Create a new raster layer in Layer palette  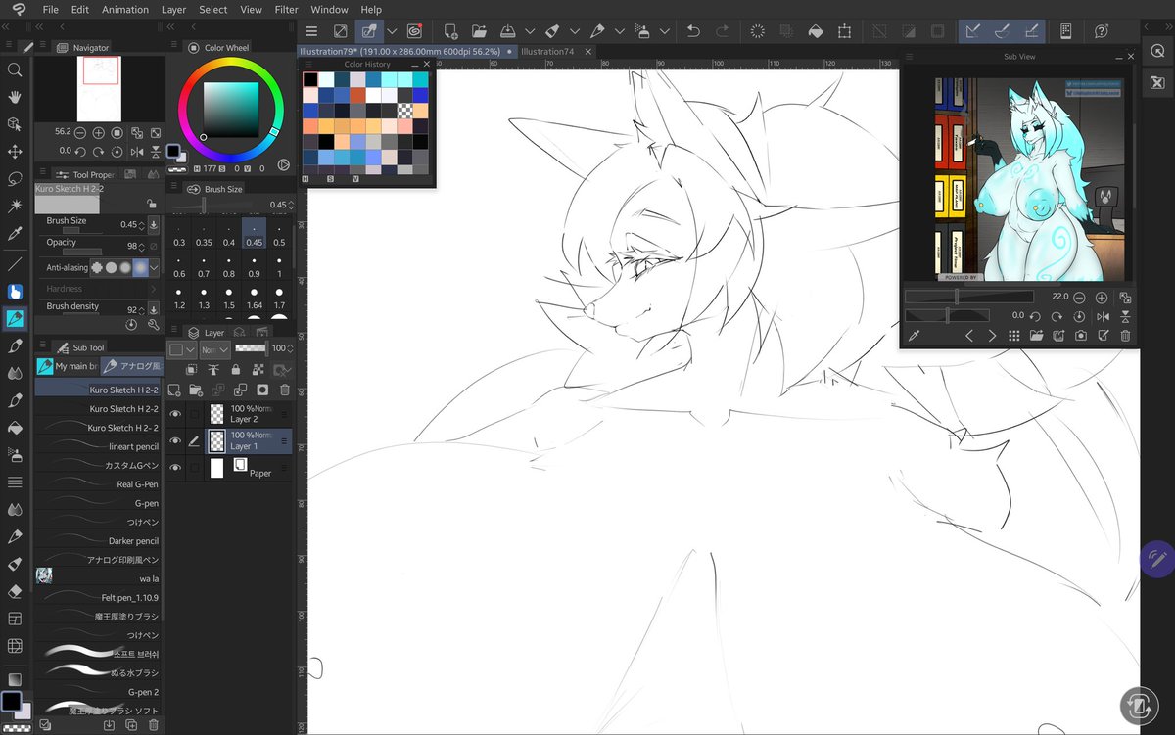tap(175, 390)
